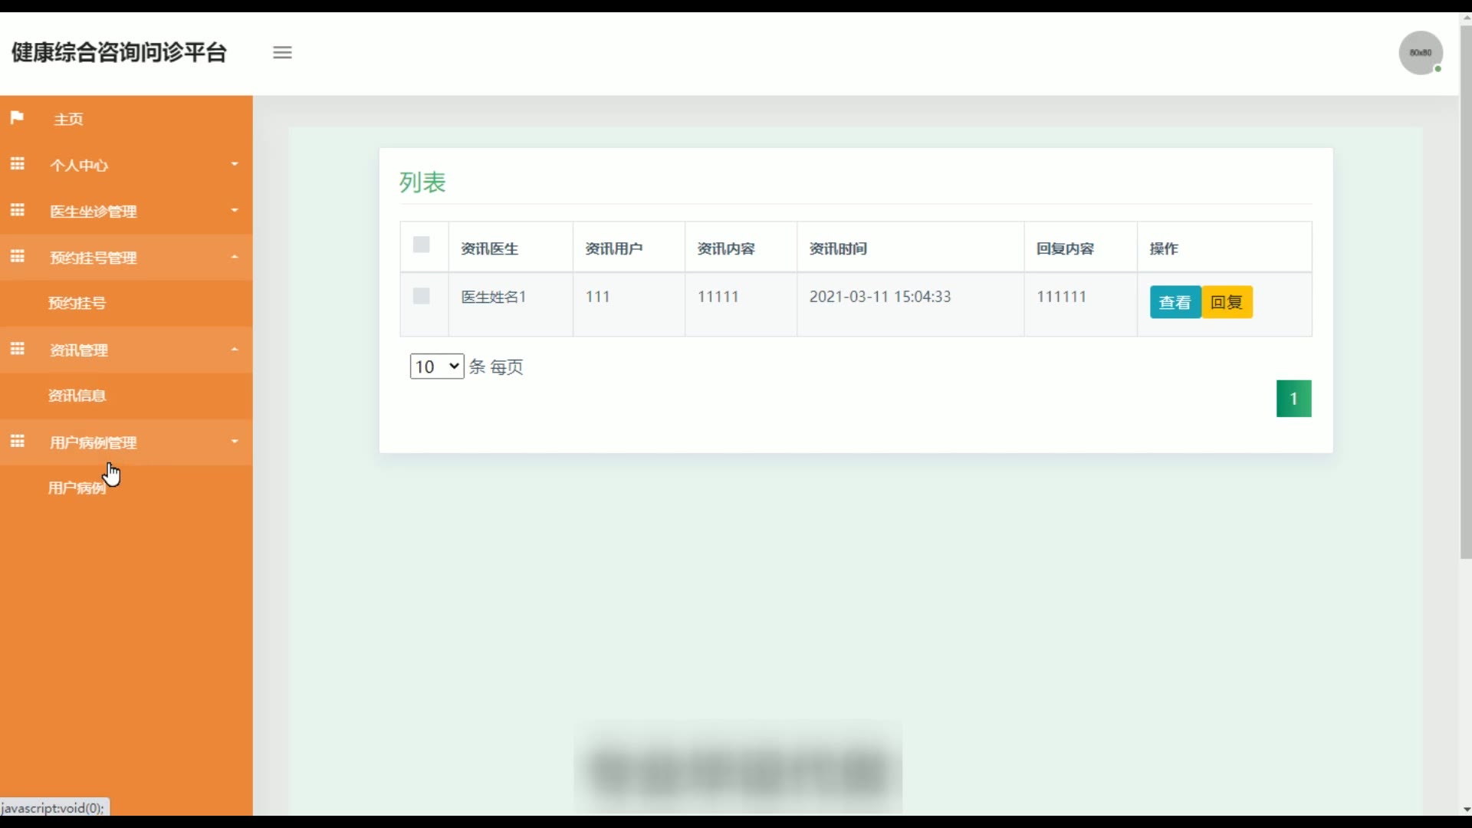Go to page 1 in pagination
Screen dimensions: 1472x828
[x=1293, y=399]
